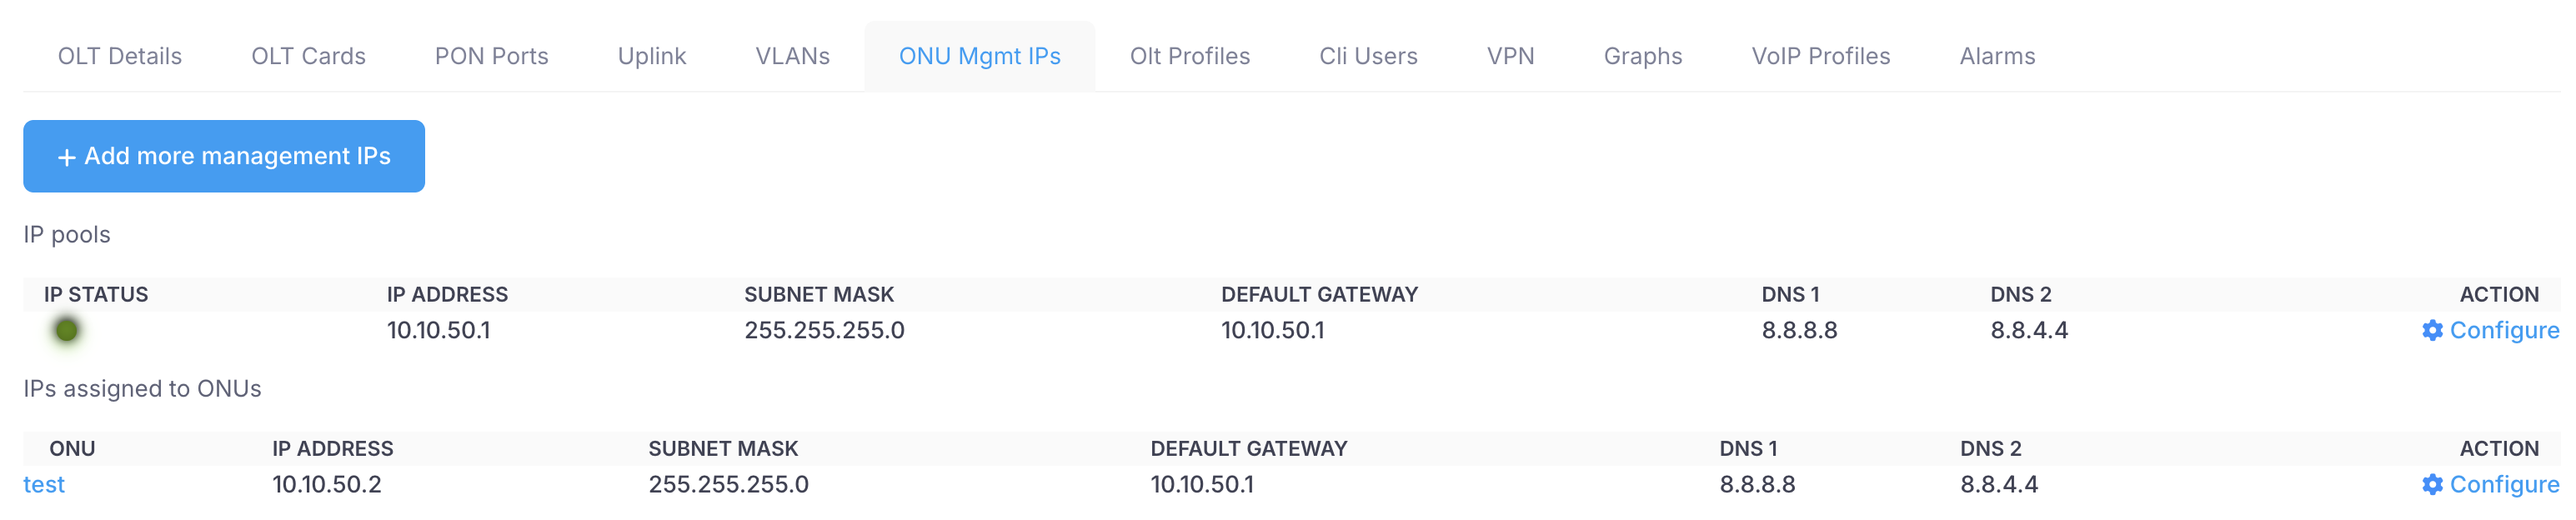This screenshot has height=520, width=2576.
Task: Click the gear icon in the IP pools row
Action: (x=2432, y=330)
